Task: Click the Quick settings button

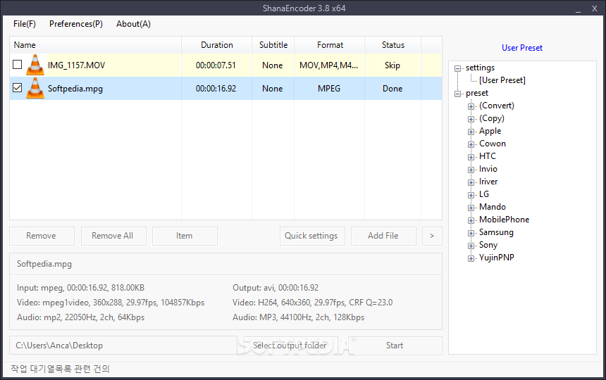Action: [312, 236]
